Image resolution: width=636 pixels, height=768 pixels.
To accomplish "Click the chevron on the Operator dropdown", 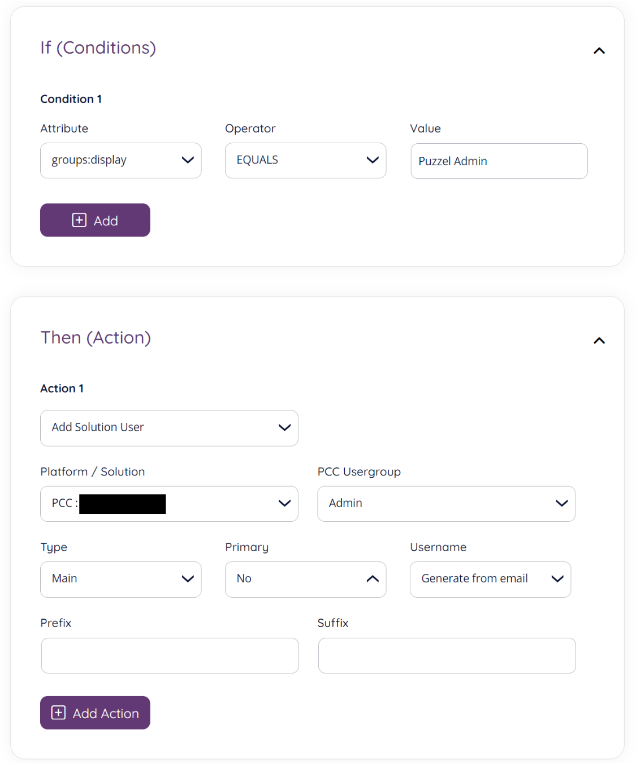I will coord(373,160).
